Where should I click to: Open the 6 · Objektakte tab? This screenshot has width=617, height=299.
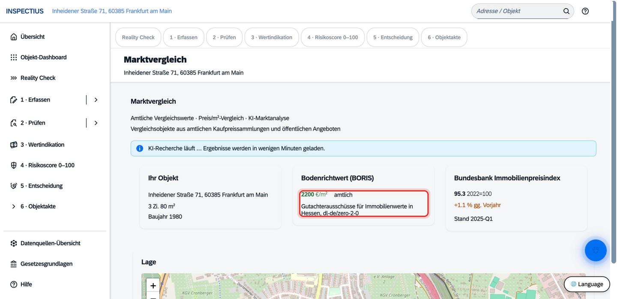[x=444, y=37]
